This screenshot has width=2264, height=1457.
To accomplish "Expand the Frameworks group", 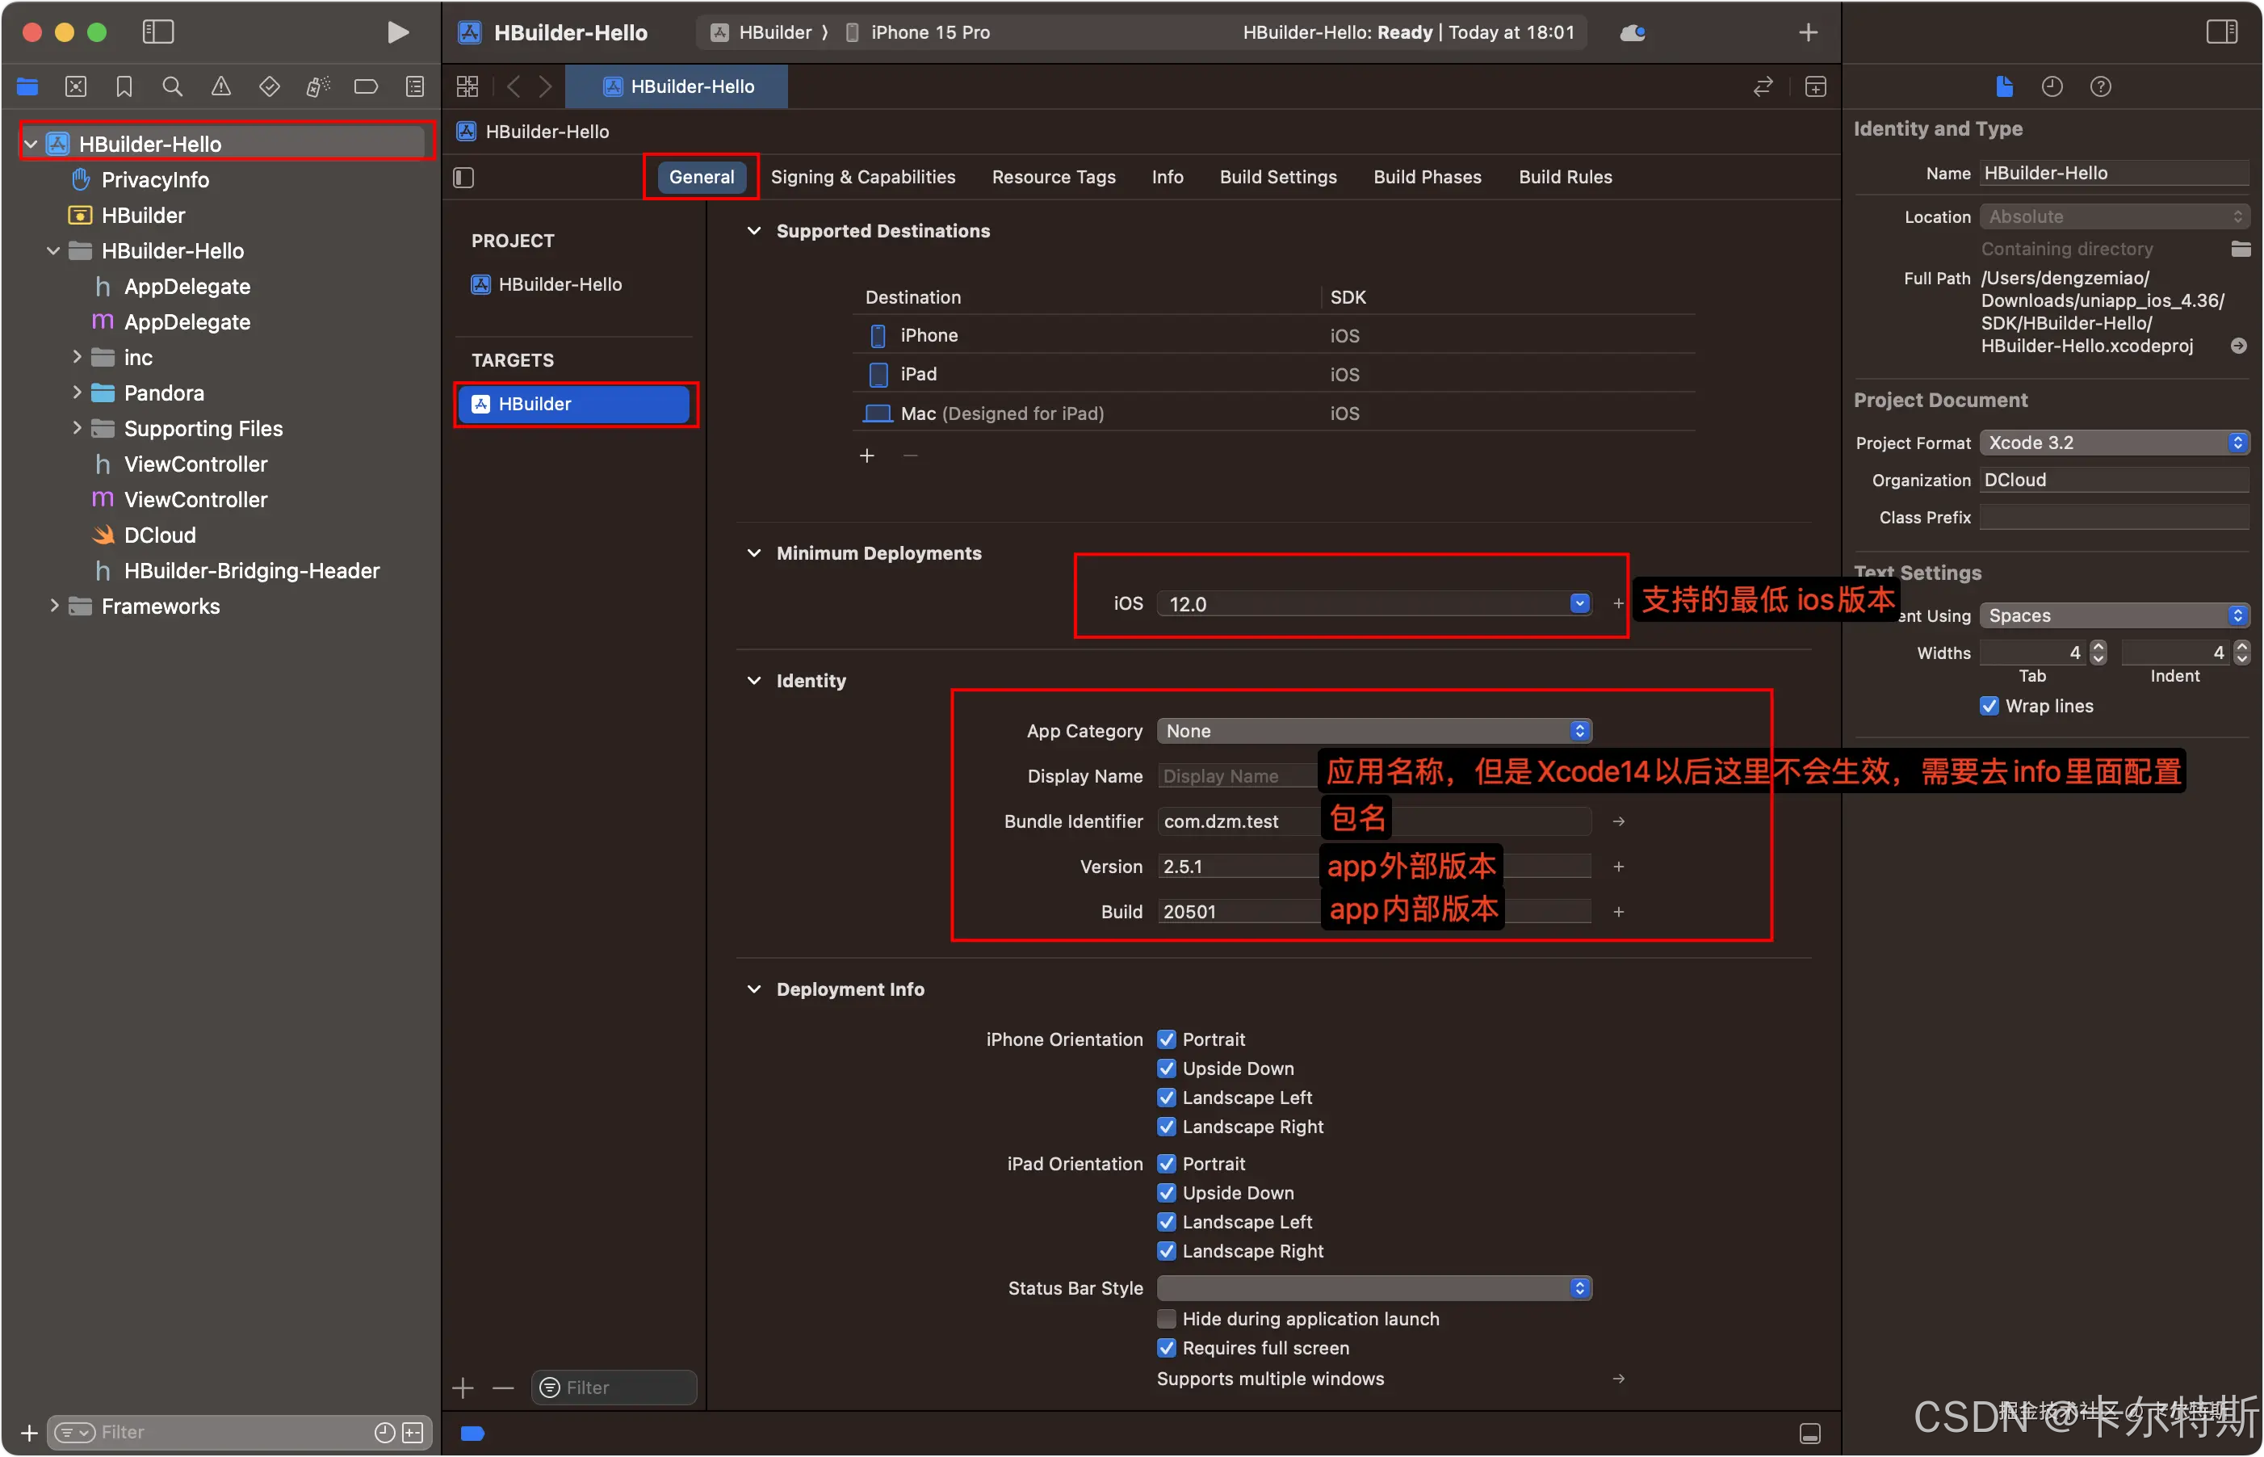I will click(x=54, y=606).
